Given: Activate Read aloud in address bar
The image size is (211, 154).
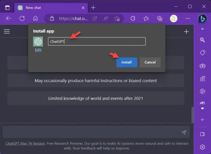Looking at the screenshot, I should coord(106,18).
